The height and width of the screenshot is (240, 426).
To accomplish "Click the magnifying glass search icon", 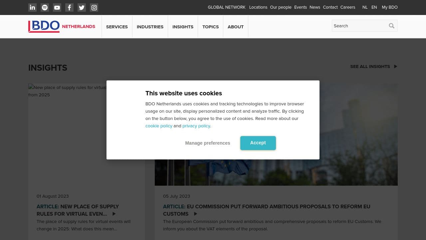I will point(391,26).
